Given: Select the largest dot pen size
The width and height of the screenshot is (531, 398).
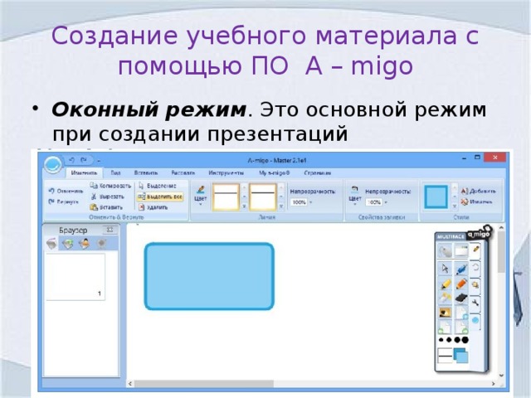Looking at the screenshot, I should tap(465, 340).
